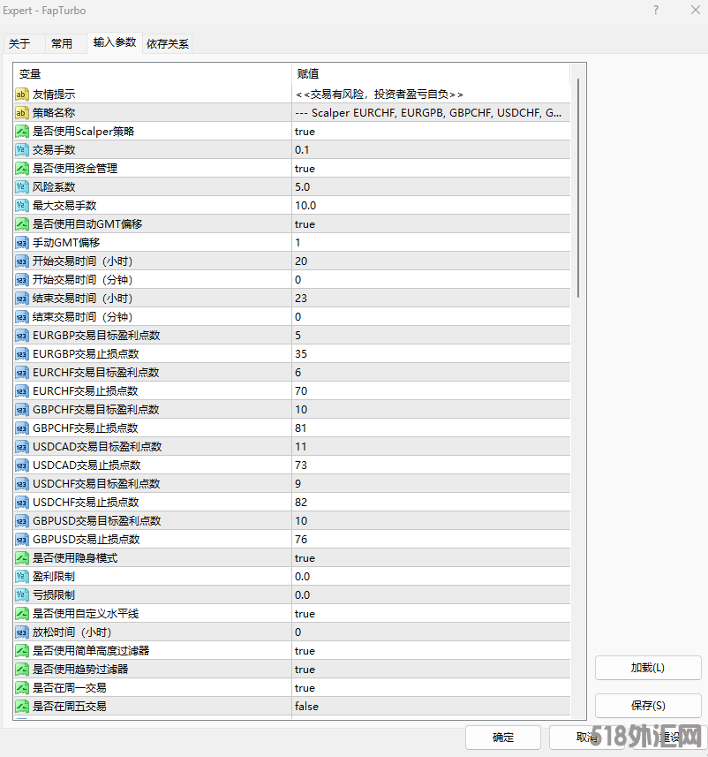Click the 10.0 value of 最大交易手数
Screen dimensions: 708x757
point(431,206)
